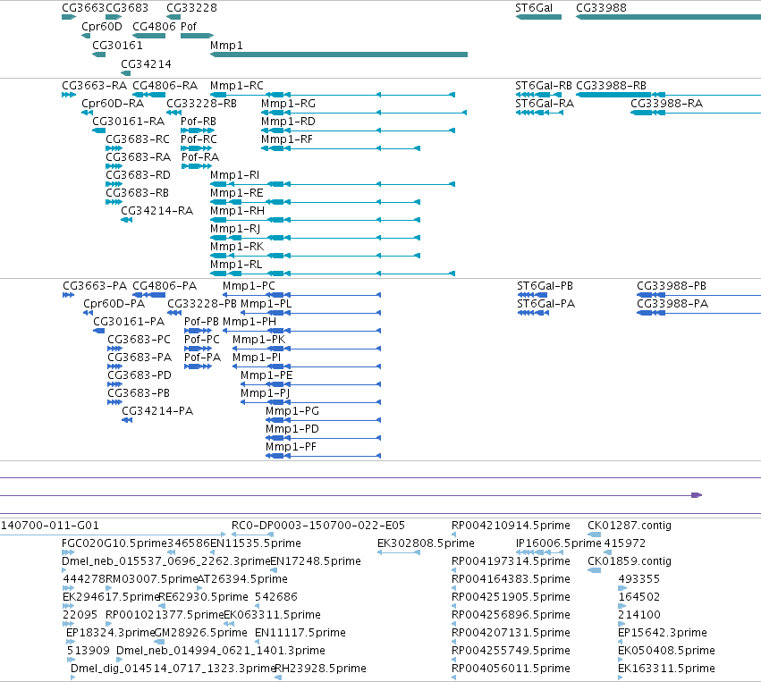Select the Pof-RB transcript label
Screen dimensions: 761x682
pyautogui.click(x=199, y=122)
